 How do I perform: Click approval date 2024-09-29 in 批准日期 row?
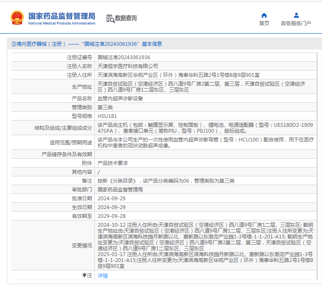112,199
